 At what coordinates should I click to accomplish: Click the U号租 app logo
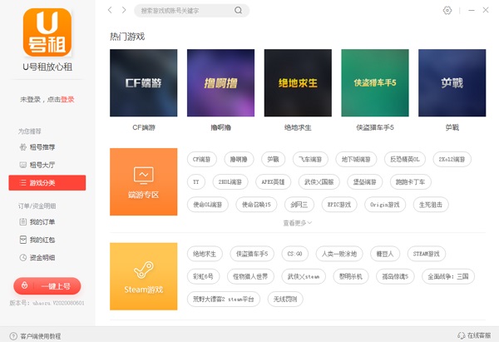point(47,32)
